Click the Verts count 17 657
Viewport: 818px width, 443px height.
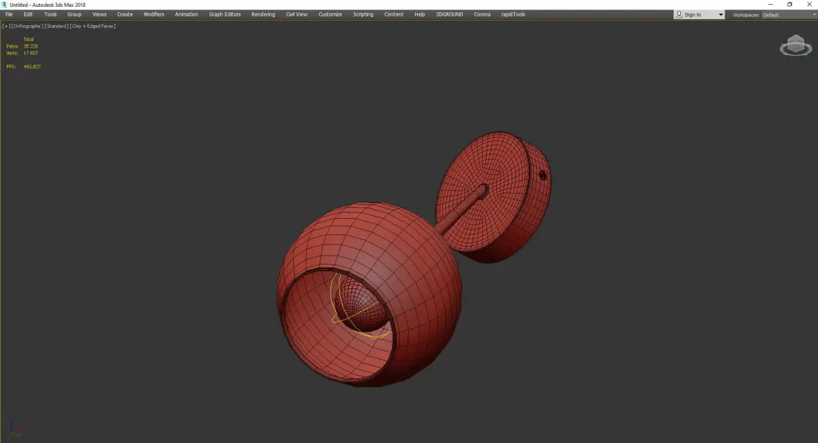[x=31, y=53]
